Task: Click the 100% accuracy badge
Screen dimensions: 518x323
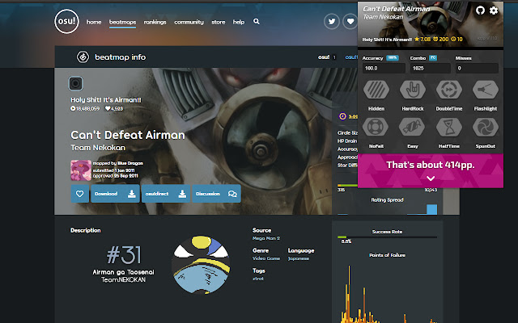Action: [x=393, y=57]
